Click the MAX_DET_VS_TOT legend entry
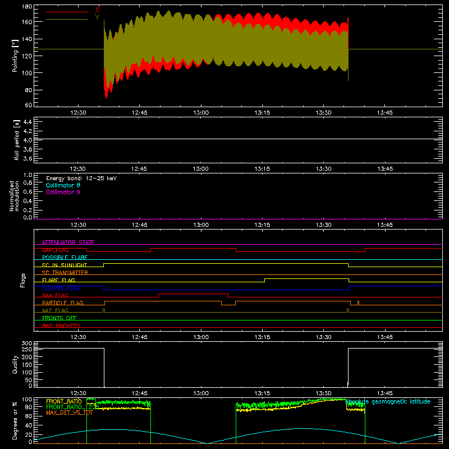The width and height of the screenshot is (449, 449). (70, 413)
